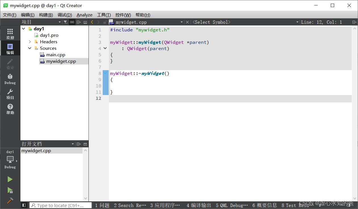Open the 项目 (Projects) wrench mode

click(x=10, y=94)
